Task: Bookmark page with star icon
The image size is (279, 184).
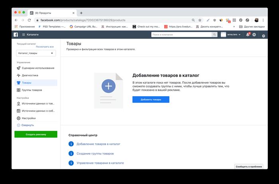Action: click(x=200, y=20)
